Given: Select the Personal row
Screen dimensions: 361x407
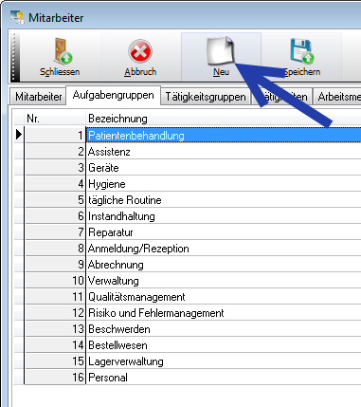Looking at the screenshot, I should tap(224, 378).
